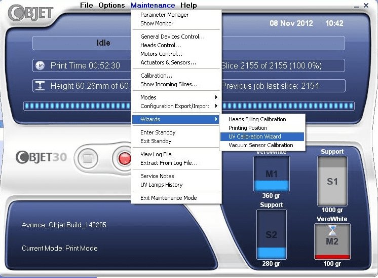Screen dimensions: 378x278
Task: Start the Printing Position wizard
Action: 262,128
